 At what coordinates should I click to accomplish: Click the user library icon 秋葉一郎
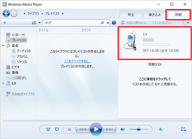coord(8,34)
